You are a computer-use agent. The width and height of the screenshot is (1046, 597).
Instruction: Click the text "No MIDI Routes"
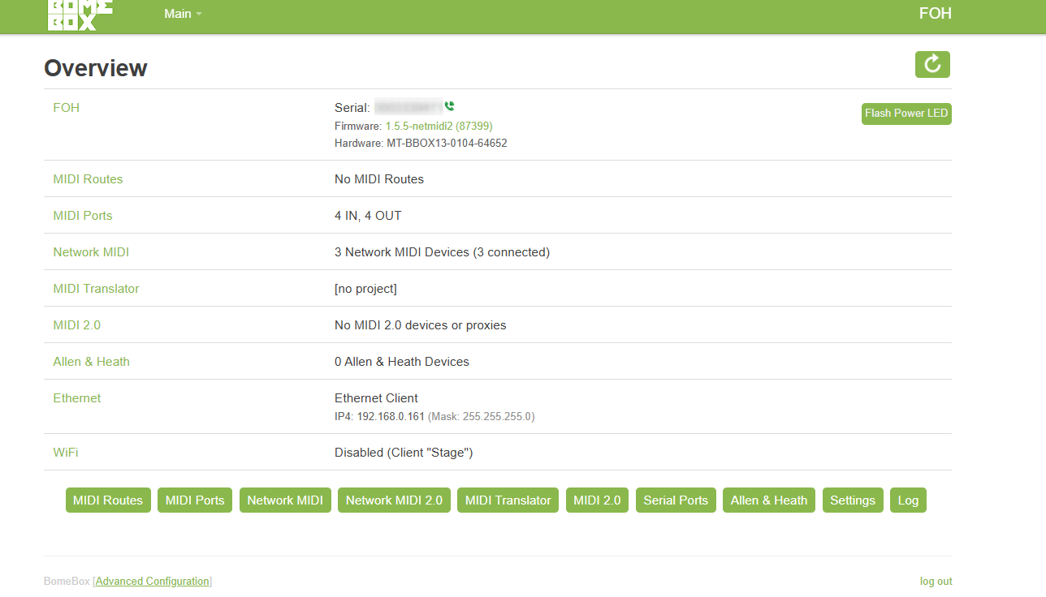[x=379, y=178]
